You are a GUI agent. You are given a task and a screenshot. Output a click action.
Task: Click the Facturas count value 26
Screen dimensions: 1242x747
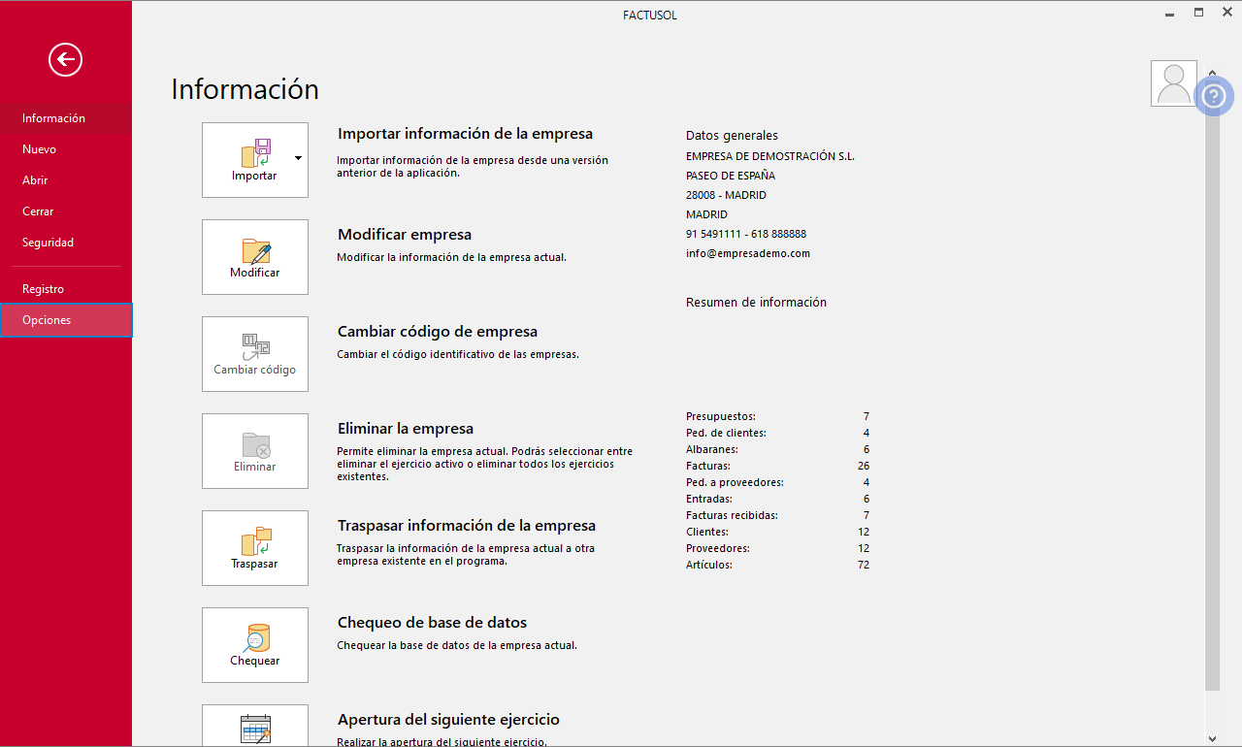pyautogui.click(x=864, y=466)
